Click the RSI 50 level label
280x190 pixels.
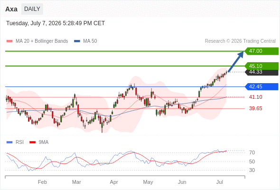pyautogui.click(x=252, y=161)
